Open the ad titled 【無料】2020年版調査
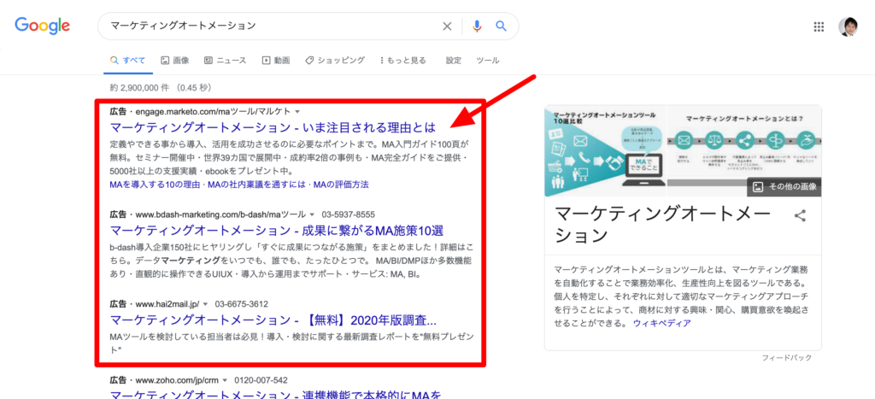Viewport: 875px width, 399px height. [273, 320]
